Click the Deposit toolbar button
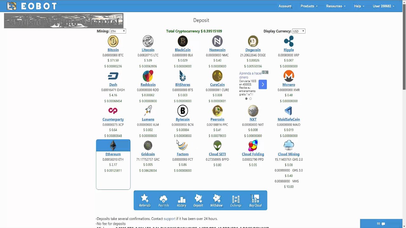 point(198,201)
